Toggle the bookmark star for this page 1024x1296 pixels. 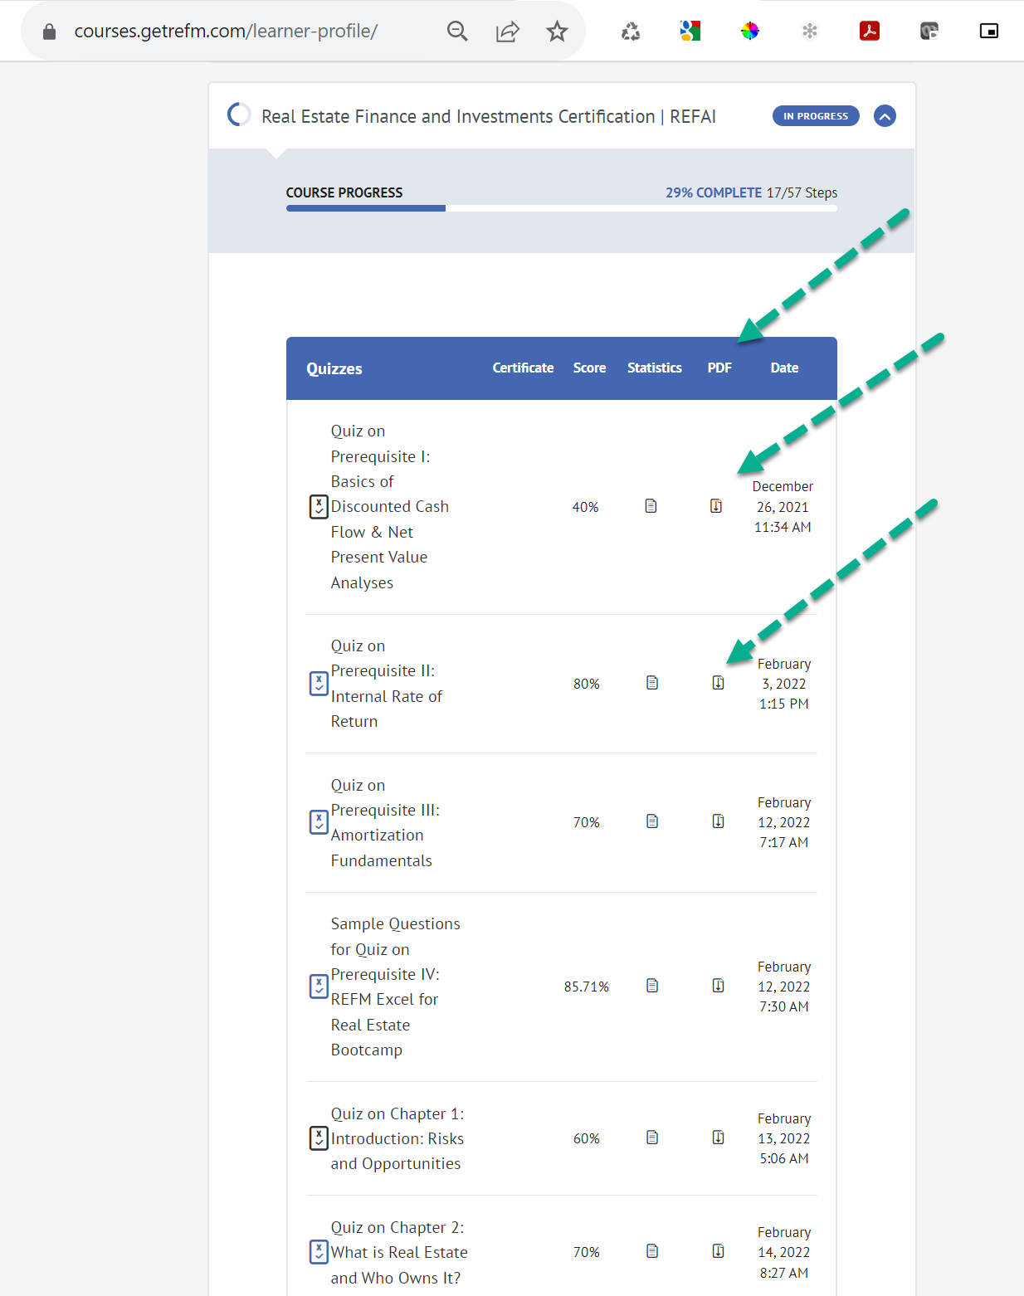pyautogui.click(x=556, y=31)
